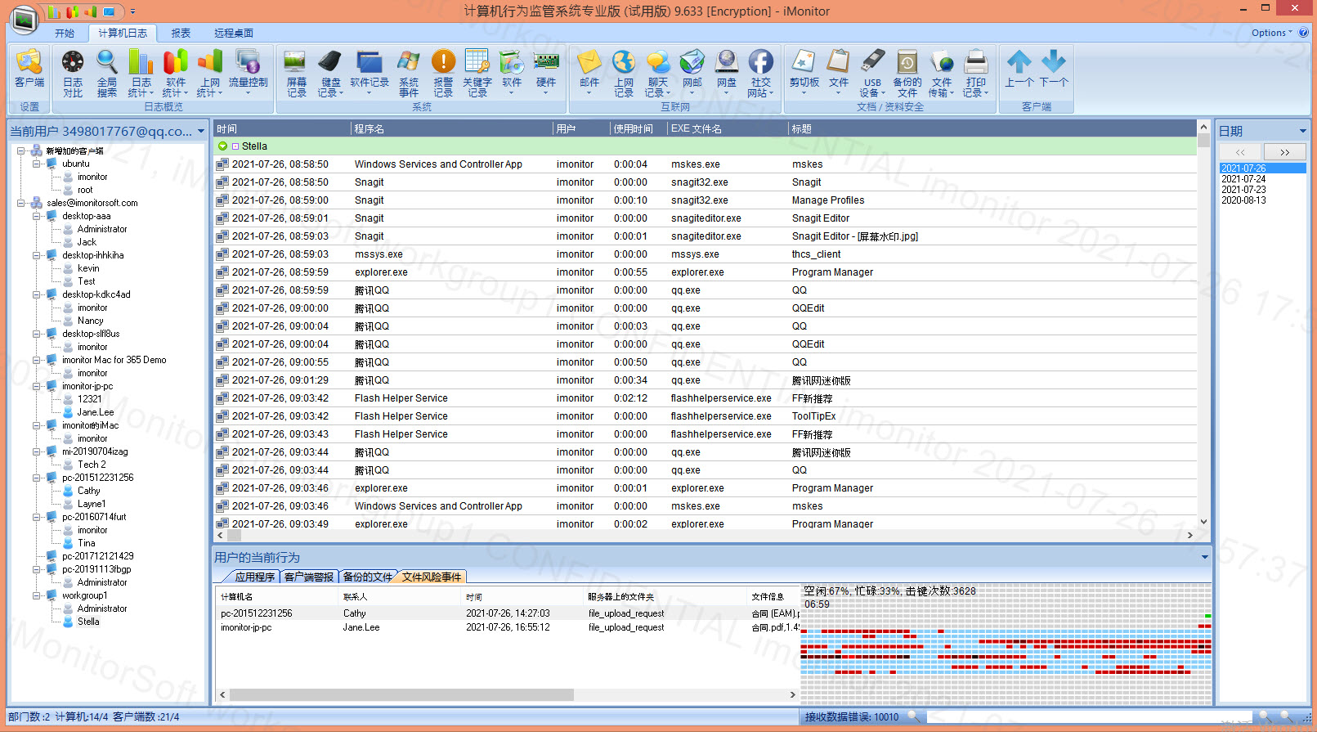
Task: Switch to the 报表 ribbon tab
Action: coord(181,34)
